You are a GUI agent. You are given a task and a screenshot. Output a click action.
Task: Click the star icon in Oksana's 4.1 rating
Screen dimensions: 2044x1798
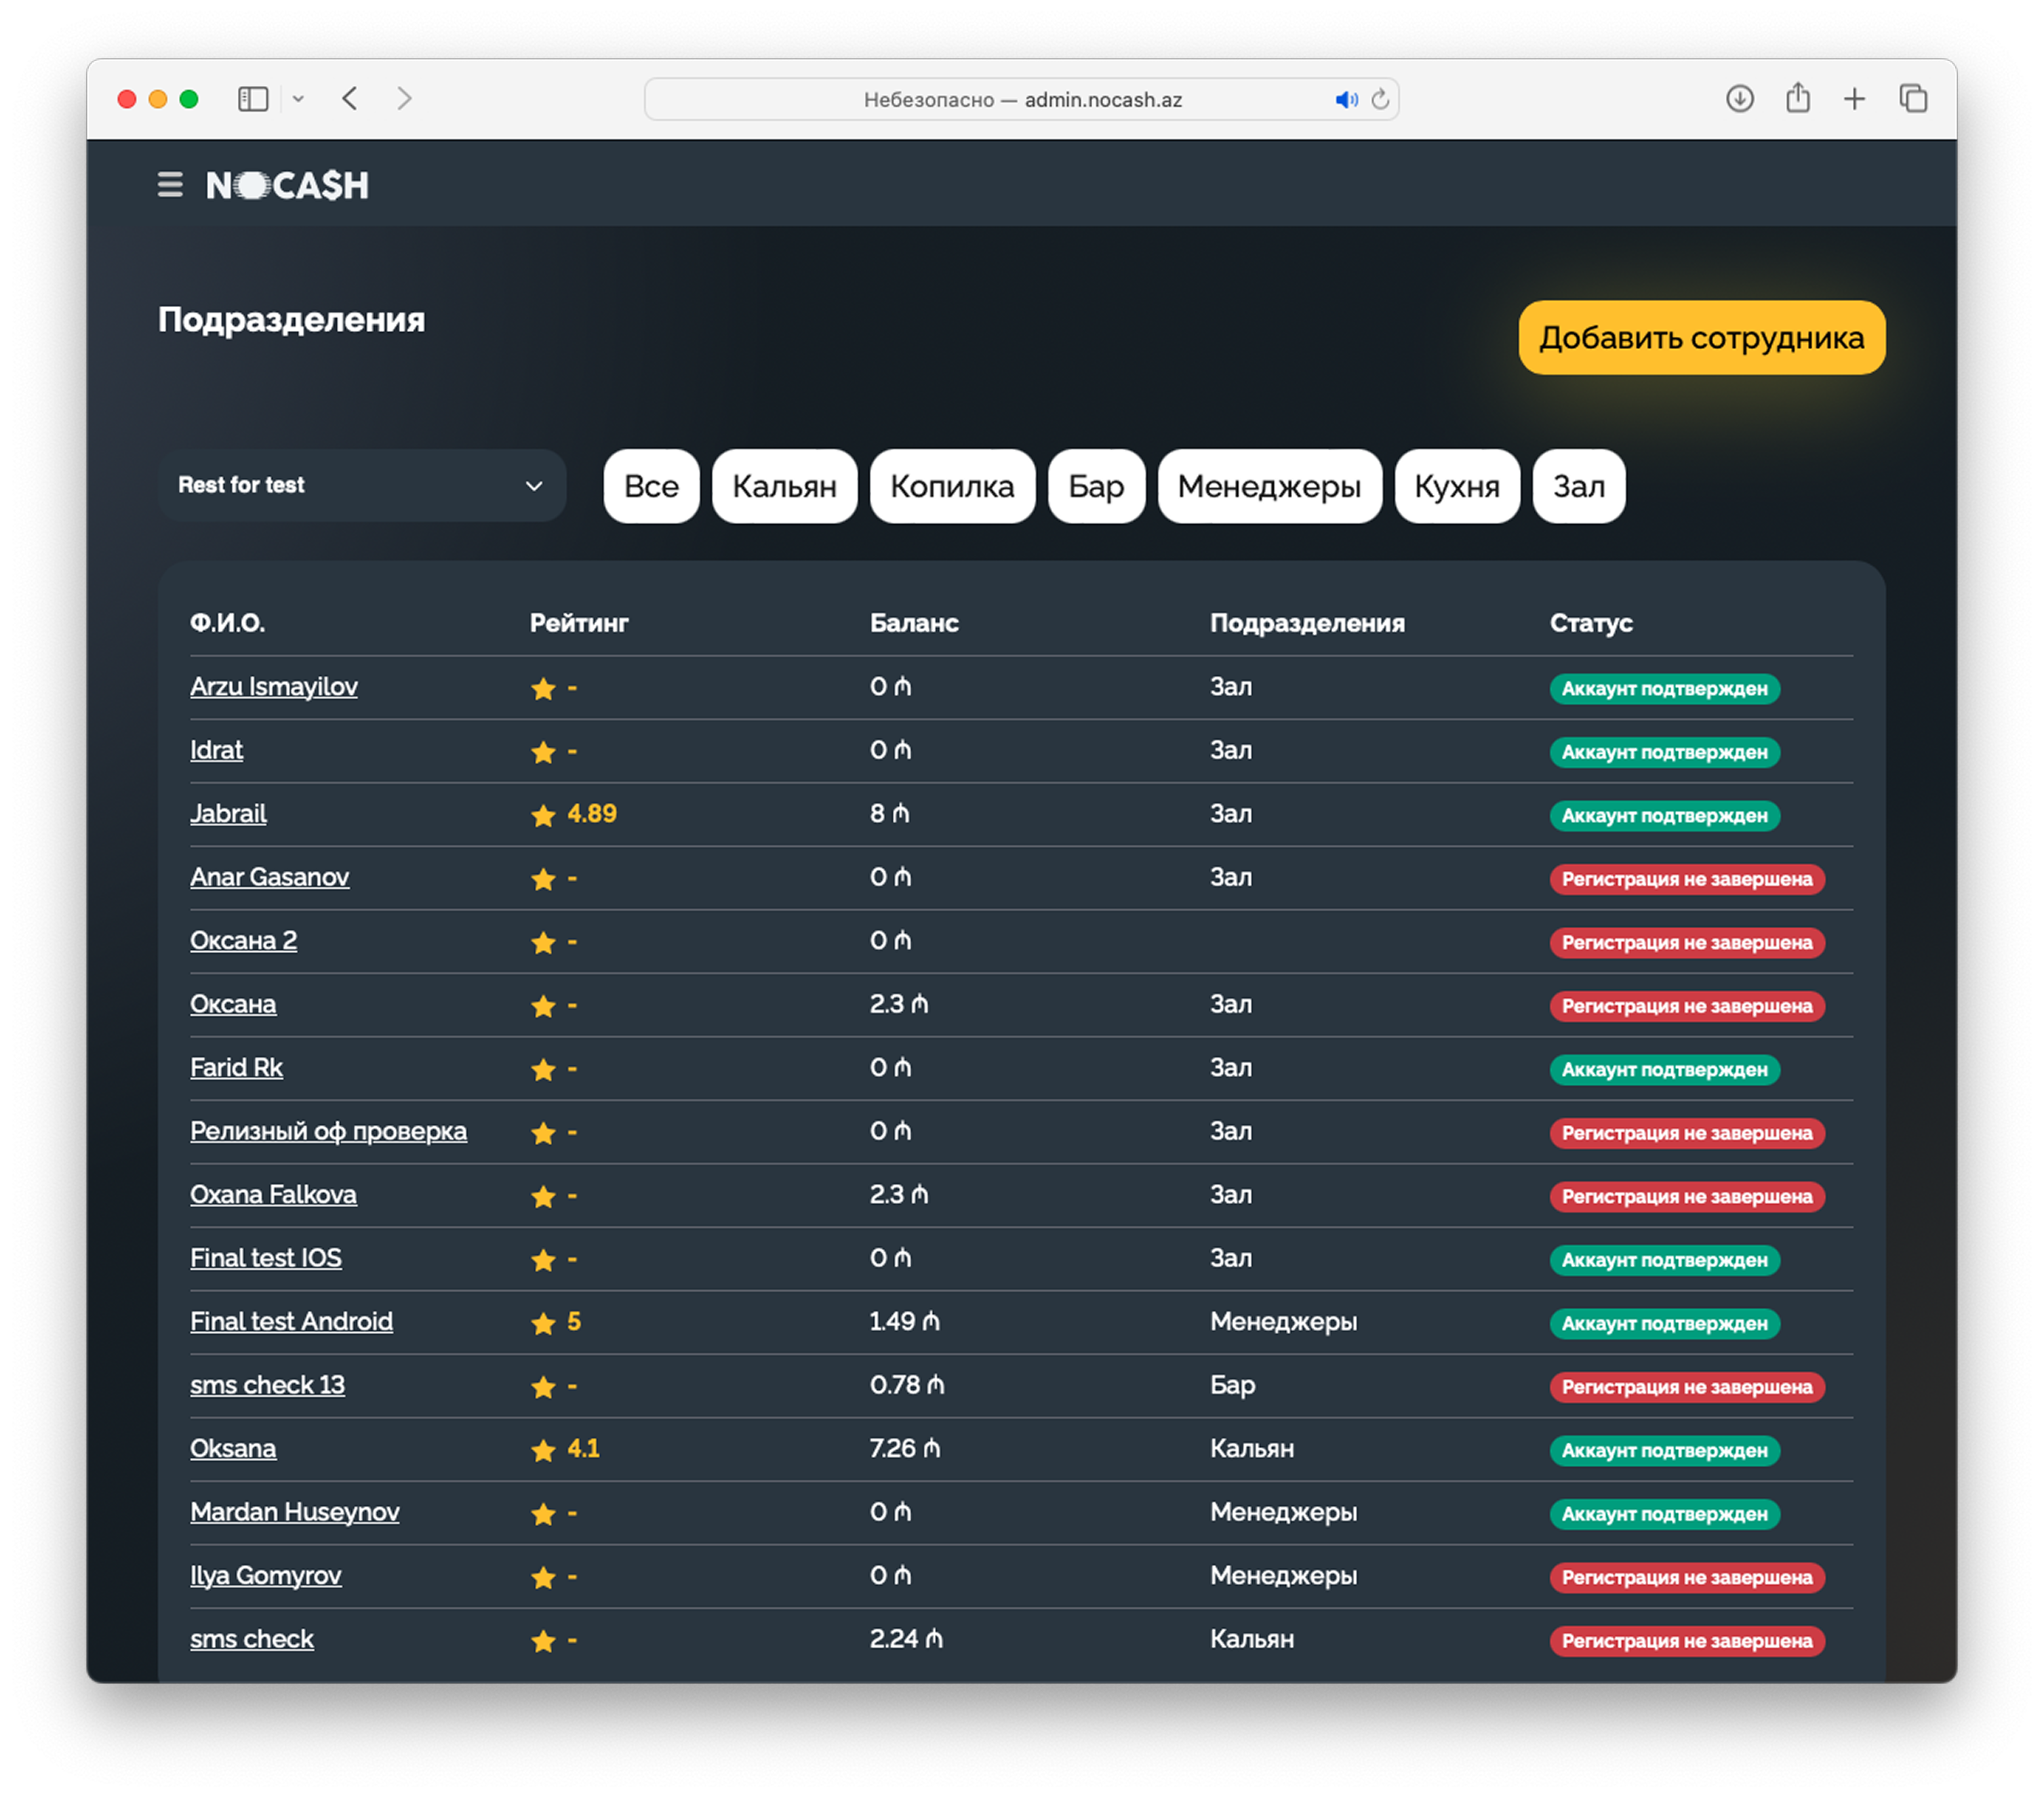[543, 1450]
